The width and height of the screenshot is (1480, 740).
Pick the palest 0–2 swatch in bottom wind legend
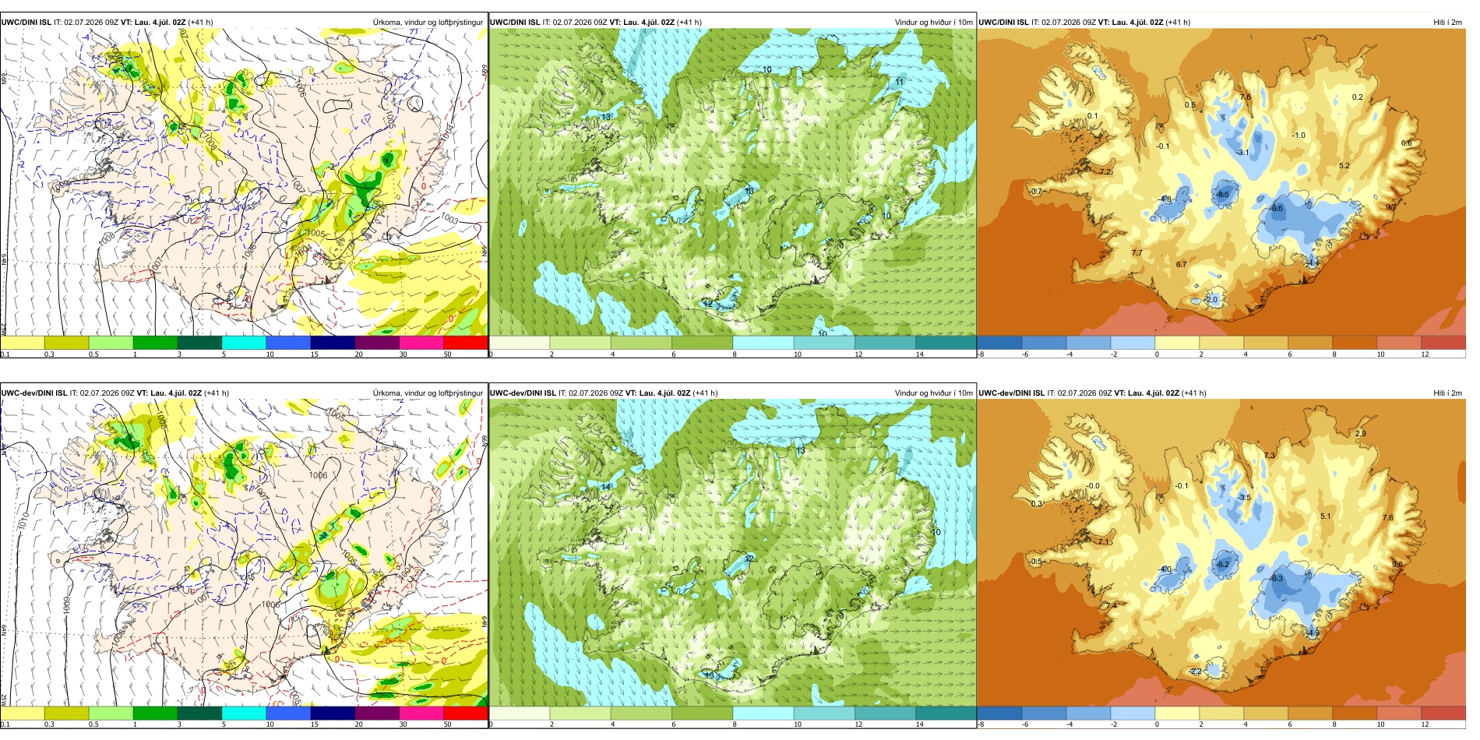tap(520, 713)
